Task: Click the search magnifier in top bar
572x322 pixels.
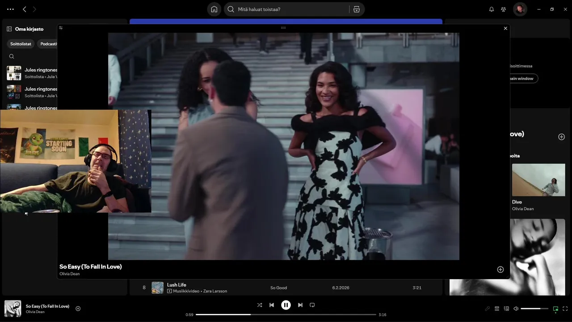Action: click(231, 9)
